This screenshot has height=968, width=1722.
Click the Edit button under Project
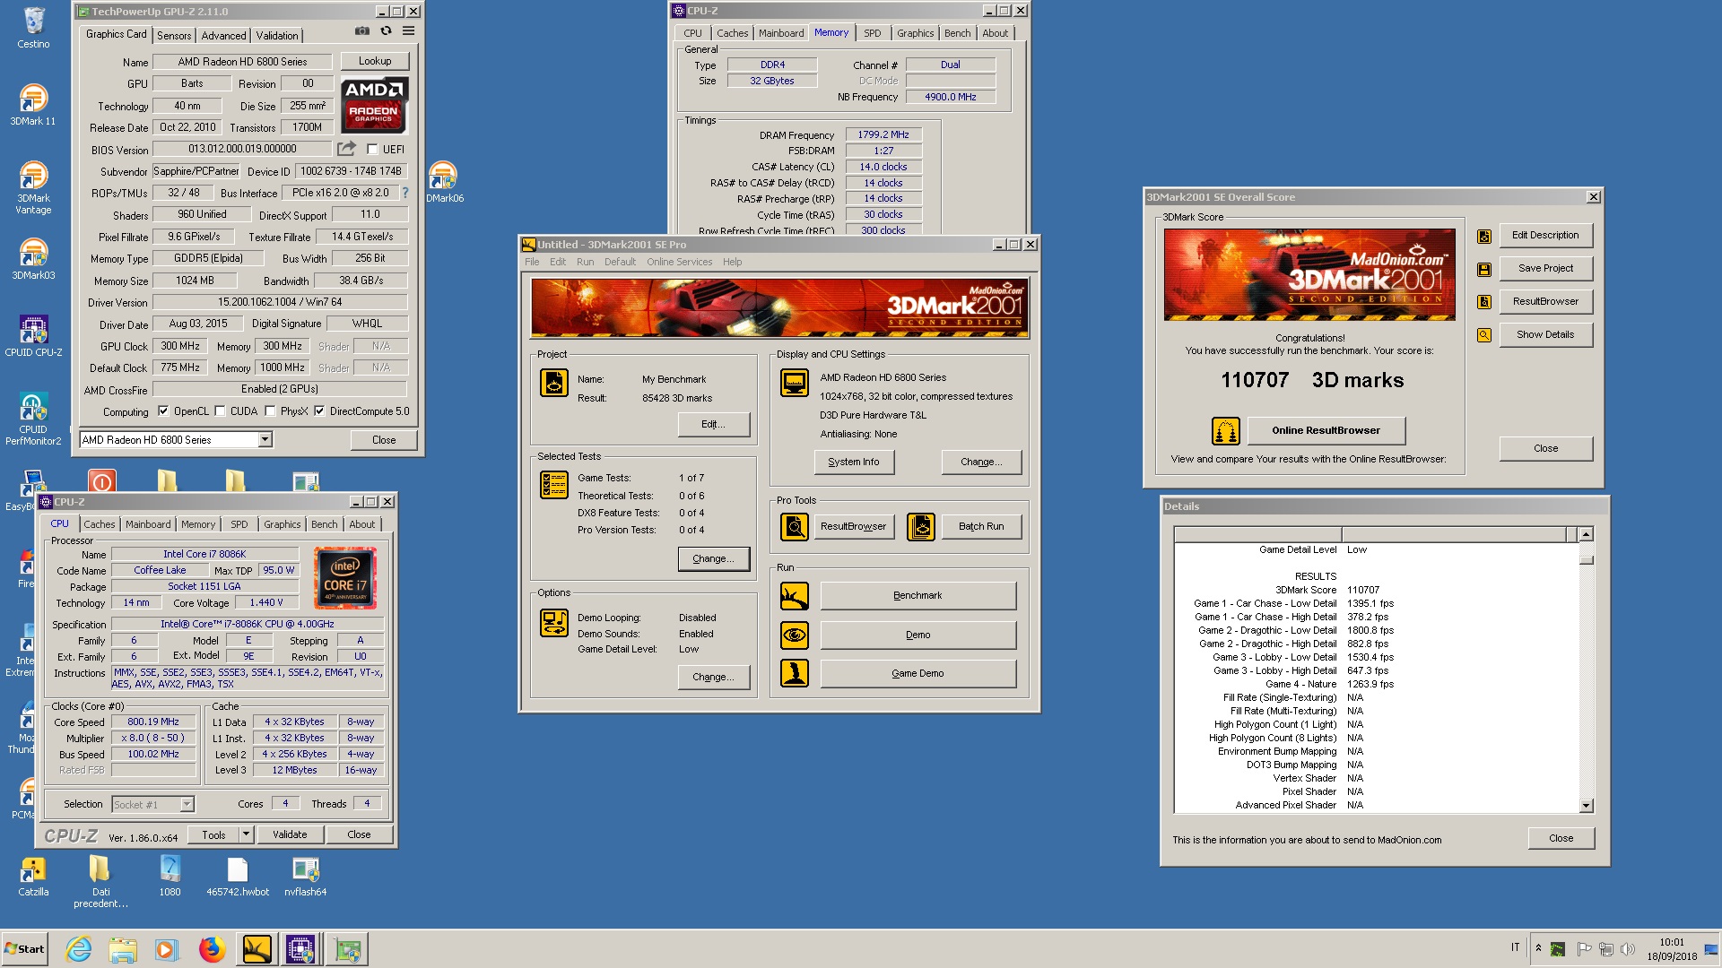coord(714,425)
